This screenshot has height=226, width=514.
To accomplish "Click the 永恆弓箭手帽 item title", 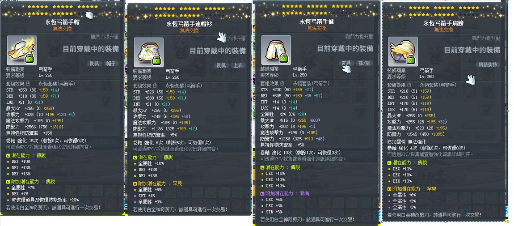I will tap(62, 22).
